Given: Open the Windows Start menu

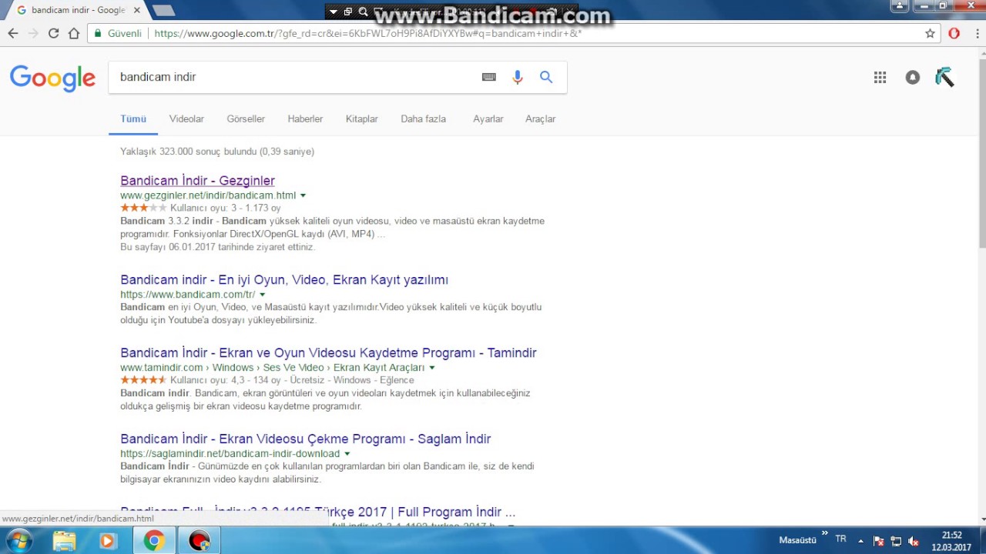Looking at the screenshot, I should coord(18,541).
